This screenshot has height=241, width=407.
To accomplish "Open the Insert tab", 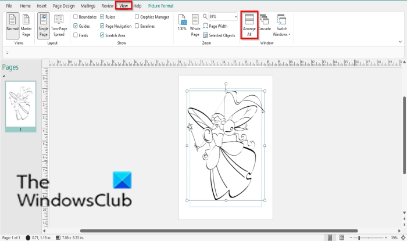I will click(42, 5).
